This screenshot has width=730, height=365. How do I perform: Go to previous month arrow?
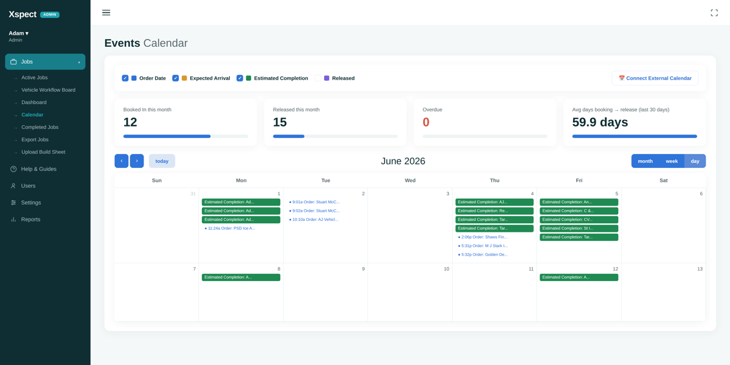coord(122,161)
